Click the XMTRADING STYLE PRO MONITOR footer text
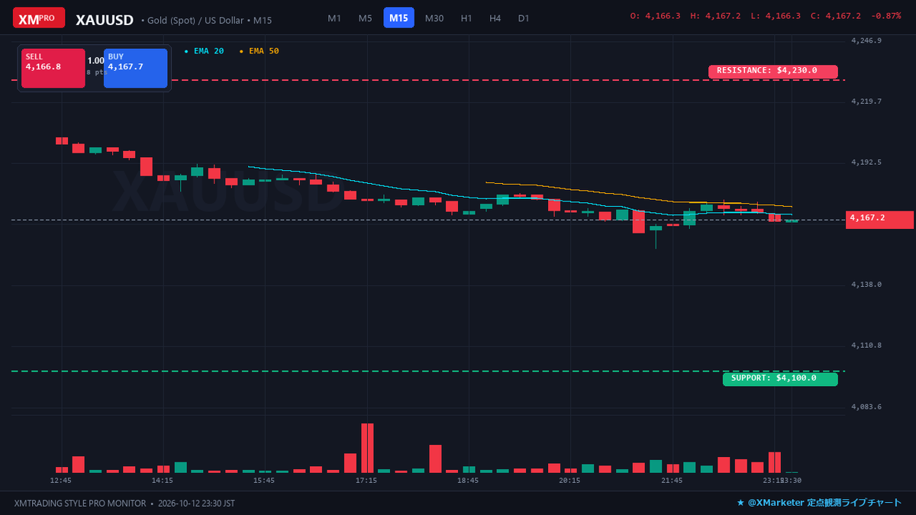 (x=79, y=504)
